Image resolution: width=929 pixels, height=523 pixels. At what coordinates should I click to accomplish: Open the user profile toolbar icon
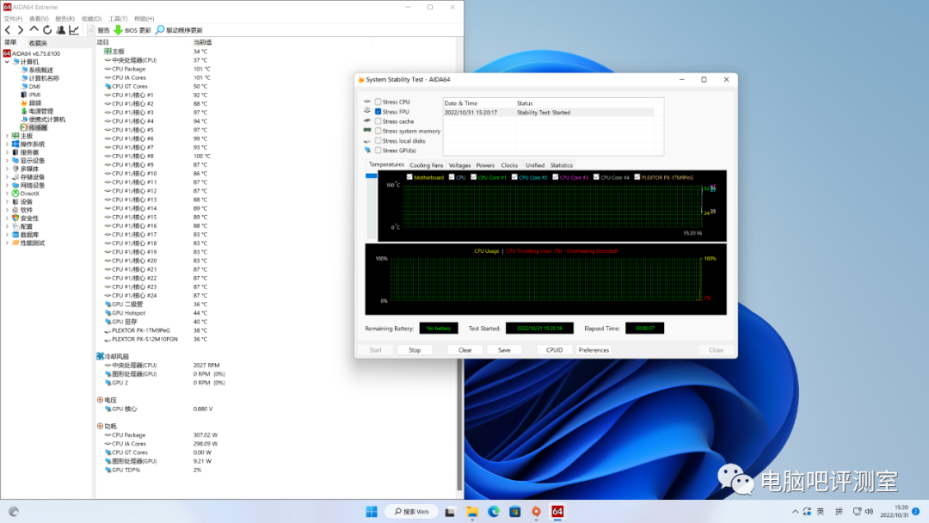click(x=60, y=29)
